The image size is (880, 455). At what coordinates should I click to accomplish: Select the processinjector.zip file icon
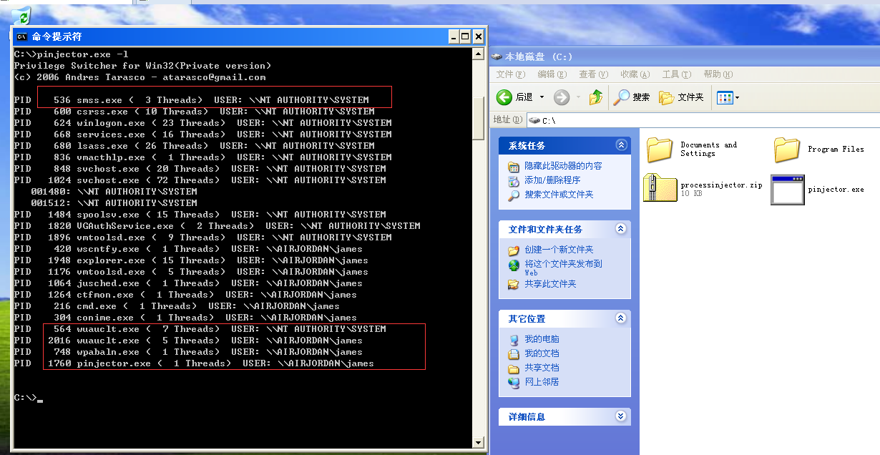coord(660,188)
